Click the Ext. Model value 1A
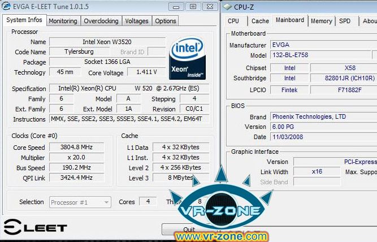The image size is (377, 242). click(128, 109)
